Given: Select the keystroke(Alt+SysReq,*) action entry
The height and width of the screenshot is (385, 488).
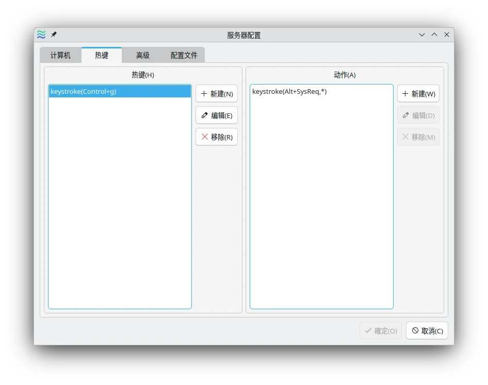Looking at the screenshot, I should 289,92.
